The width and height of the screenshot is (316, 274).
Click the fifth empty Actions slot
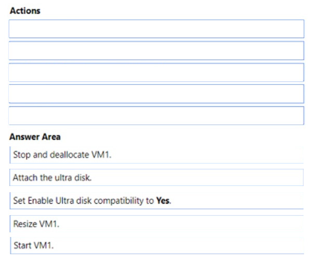click(156, 116)
